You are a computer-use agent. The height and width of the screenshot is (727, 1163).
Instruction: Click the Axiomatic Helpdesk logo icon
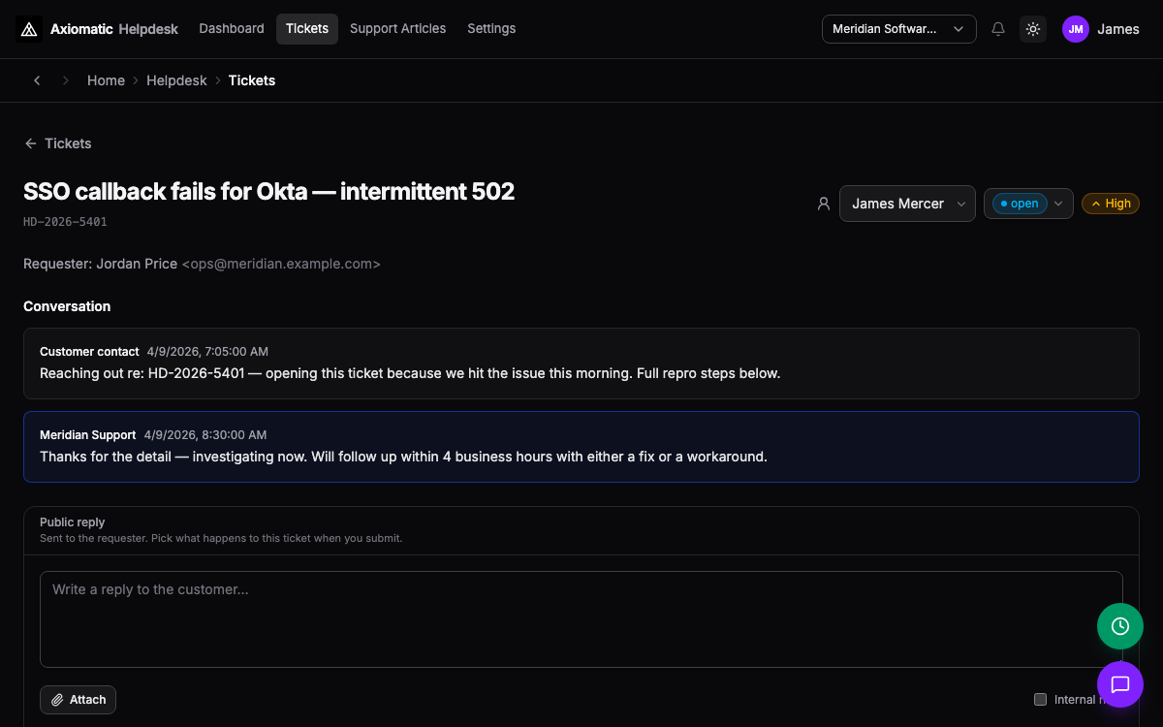pyautogui.click(x=29, y=29)
